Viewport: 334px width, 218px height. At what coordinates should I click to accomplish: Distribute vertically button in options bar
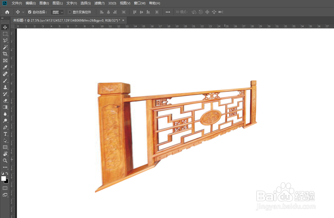tap(124, 12)
